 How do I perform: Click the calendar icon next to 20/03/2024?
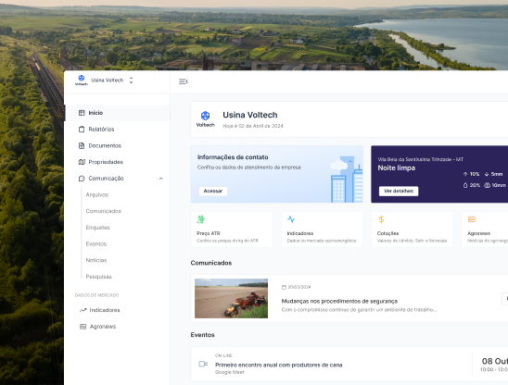point(284,287)
